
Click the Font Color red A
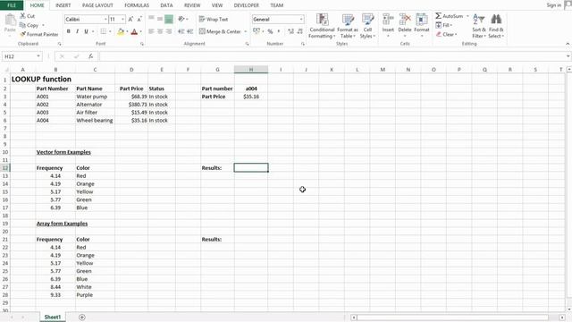tap(134, 32)
